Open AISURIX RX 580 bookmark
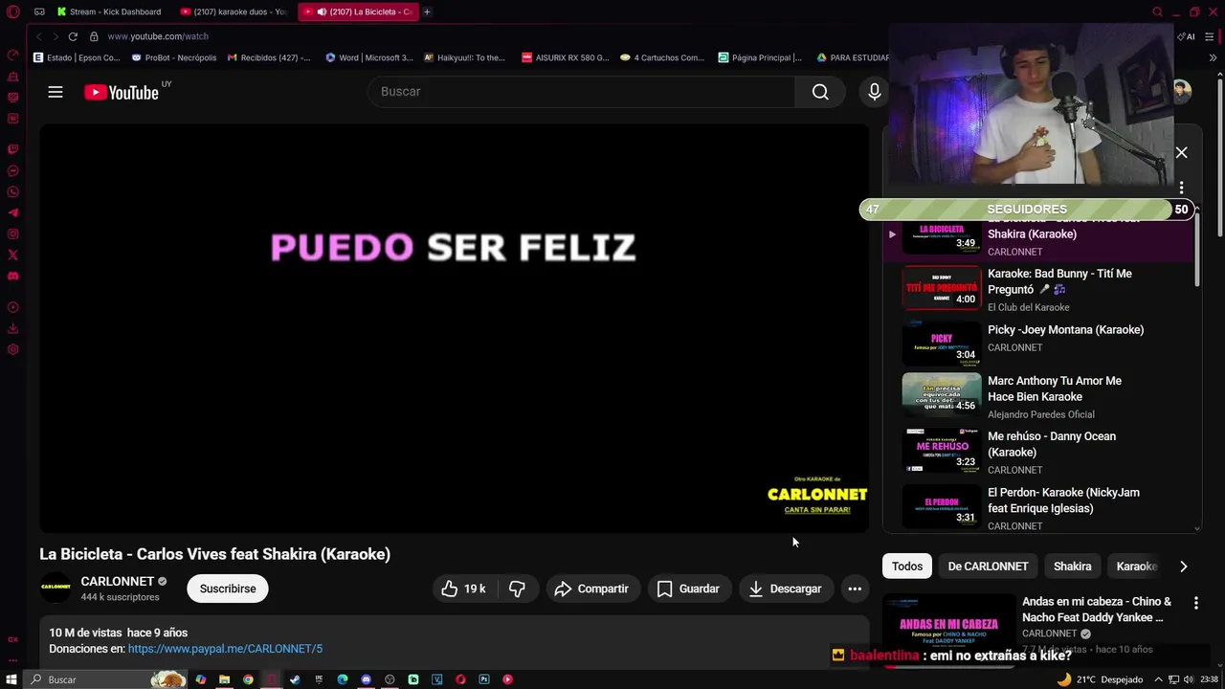 click(x=565, y=57)
